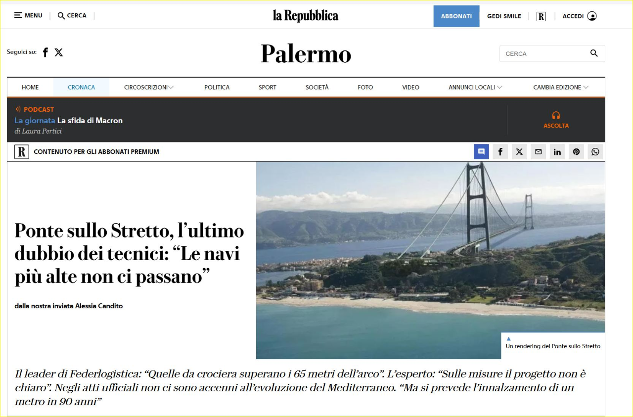633x417 pixels.
Task: Share article by email envelope icon
Action: 538,152
